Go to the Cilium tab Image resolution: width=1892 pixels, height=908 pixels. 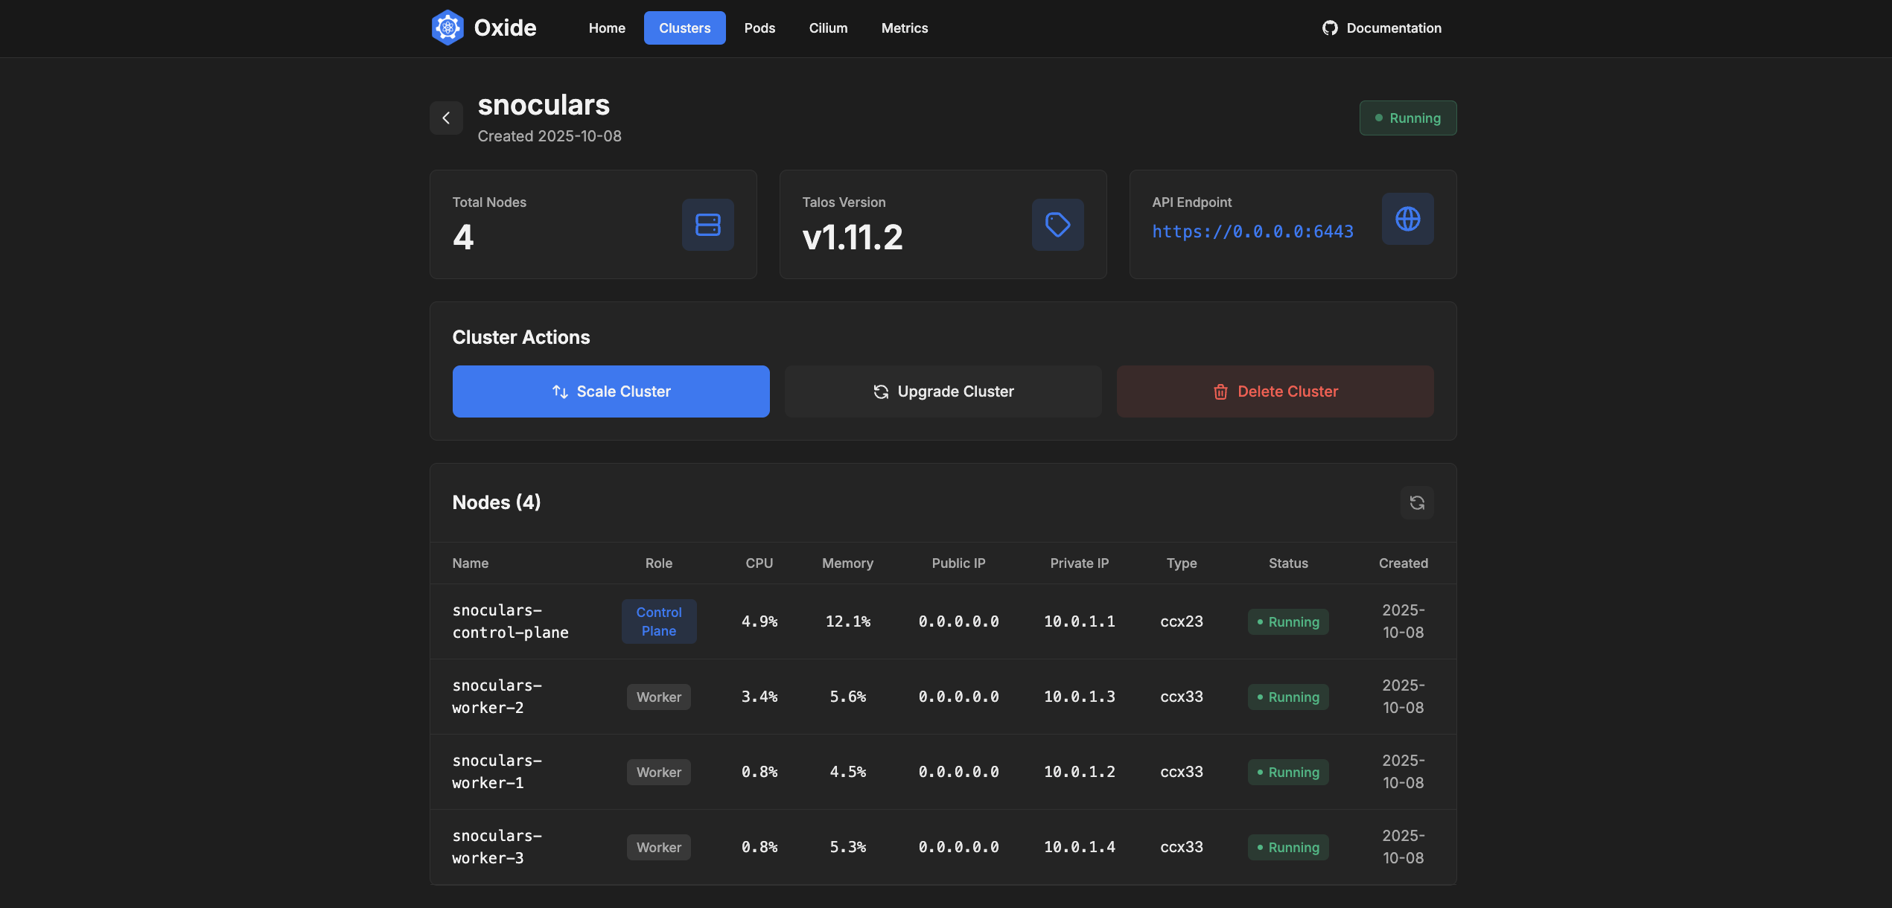coord(828,28)
